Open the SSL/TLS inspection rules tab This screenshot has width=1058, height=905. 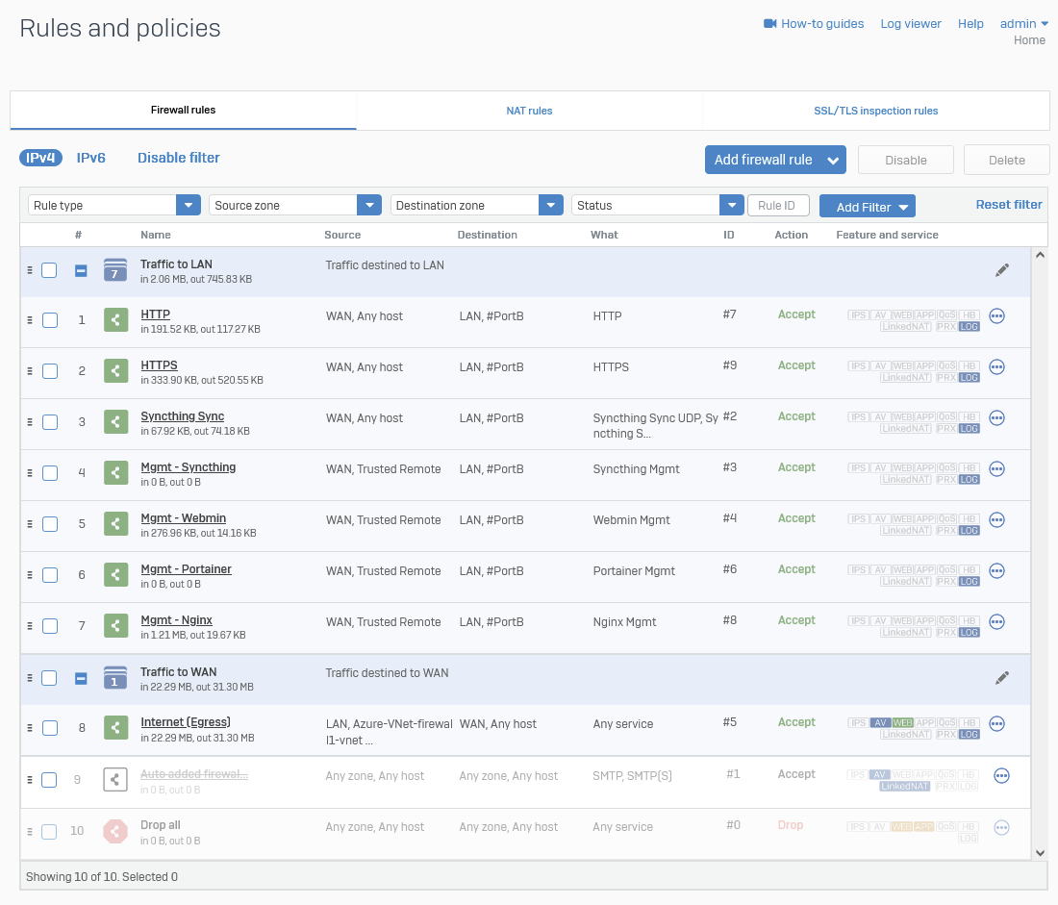click(x=875, y=111)
